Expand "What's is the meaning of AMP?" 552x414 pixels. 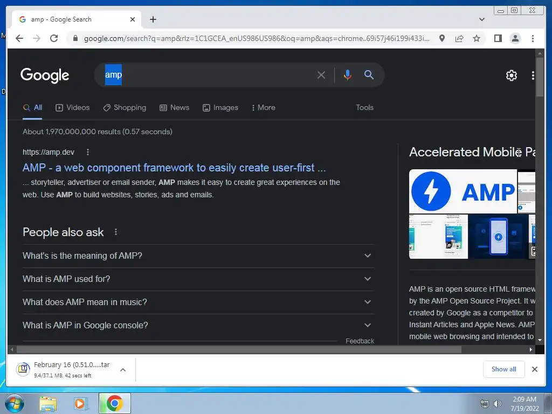198,256
